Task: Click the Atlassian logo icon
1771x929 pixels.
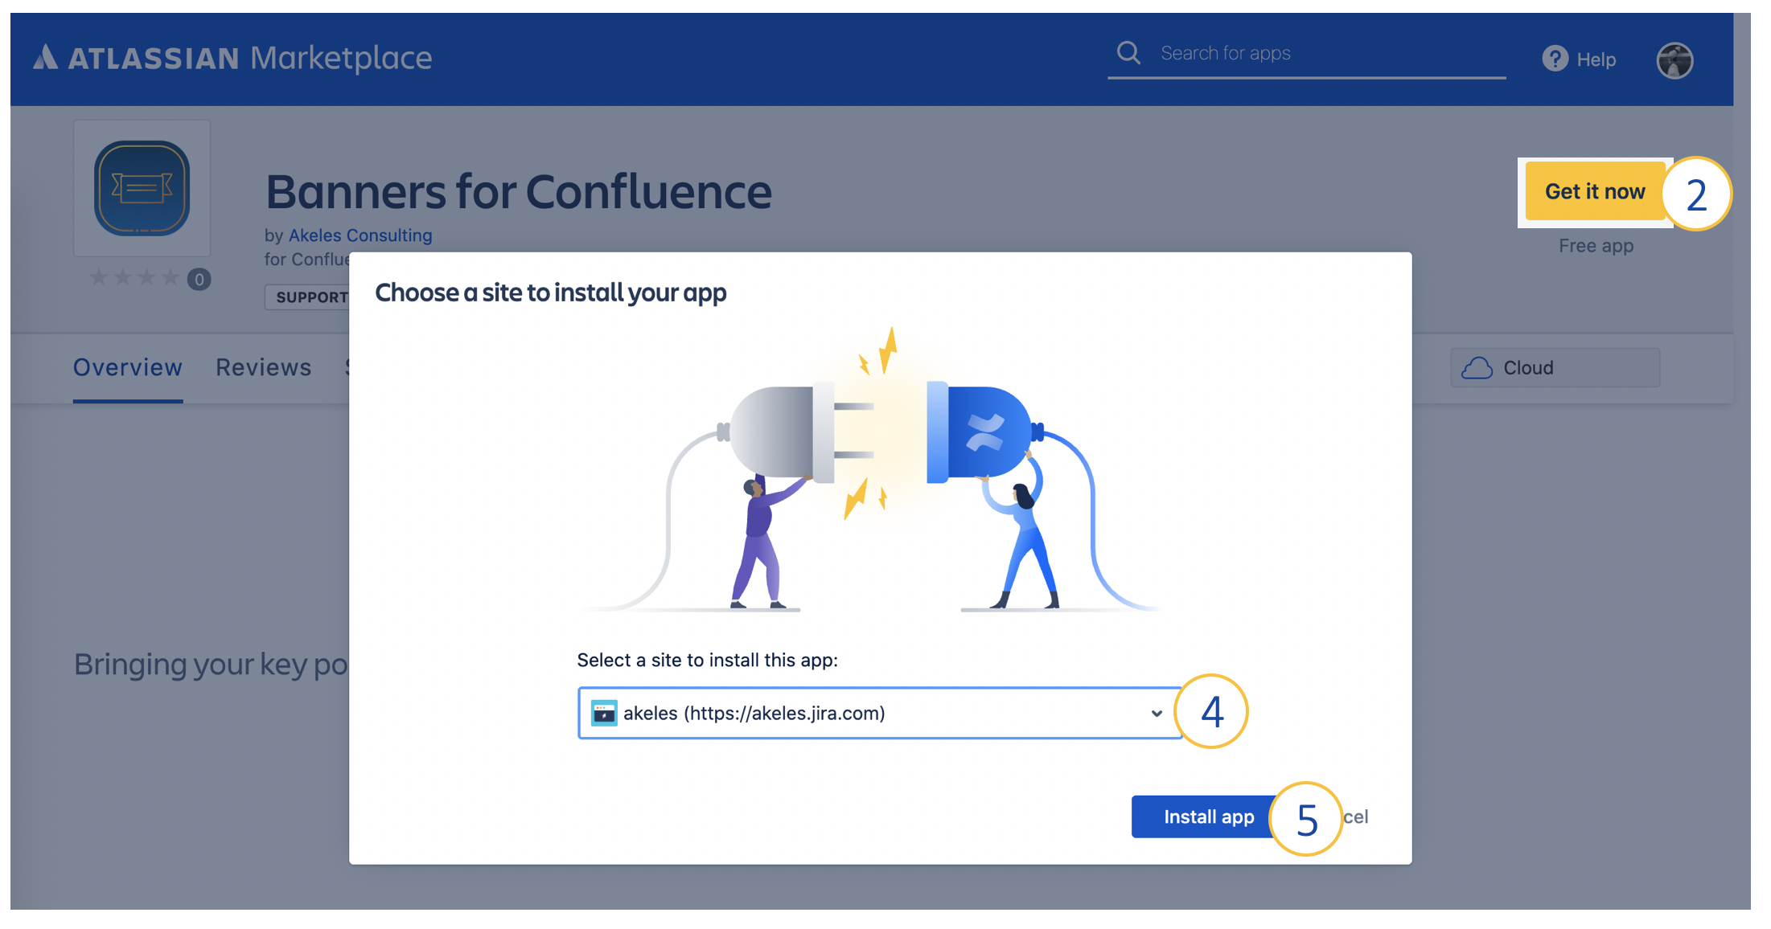Action: [46, 57]
